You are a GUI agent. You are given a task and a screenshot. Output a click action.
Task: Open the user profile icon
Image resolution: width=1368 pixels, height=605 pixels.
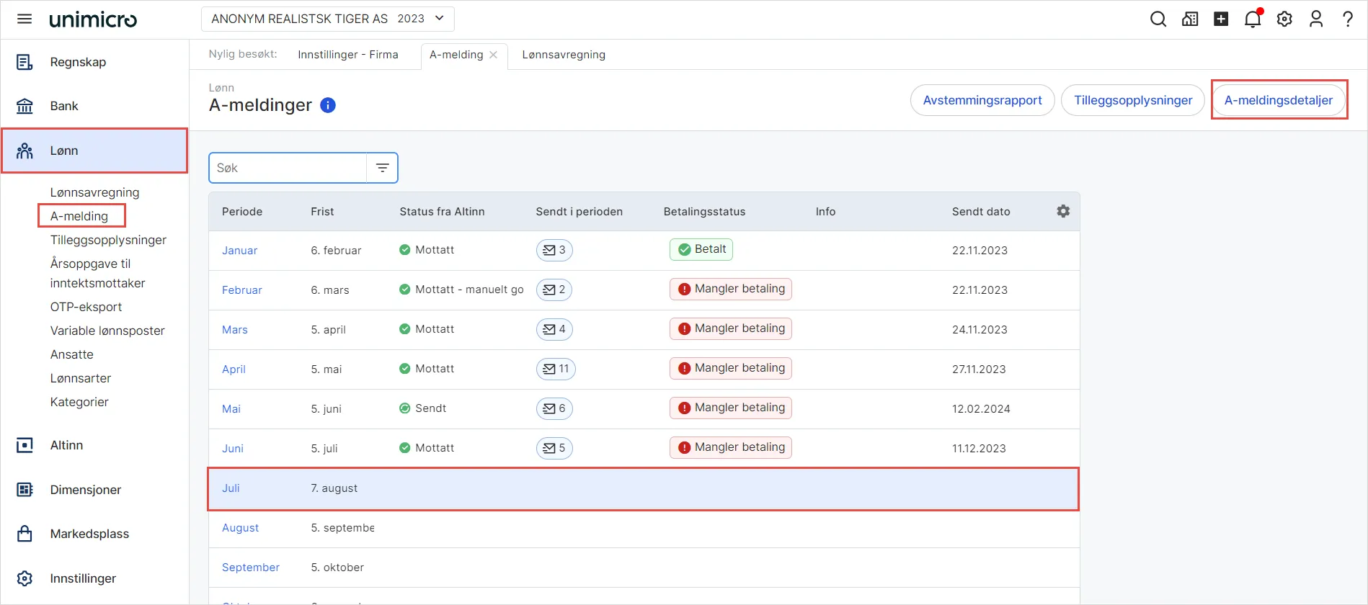[1316, 19]
